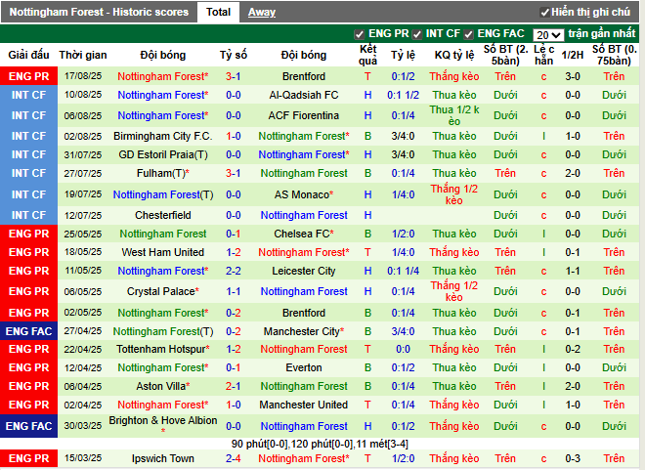
Task: Click the Tỷ số column header
Action: tap(234, 55)
